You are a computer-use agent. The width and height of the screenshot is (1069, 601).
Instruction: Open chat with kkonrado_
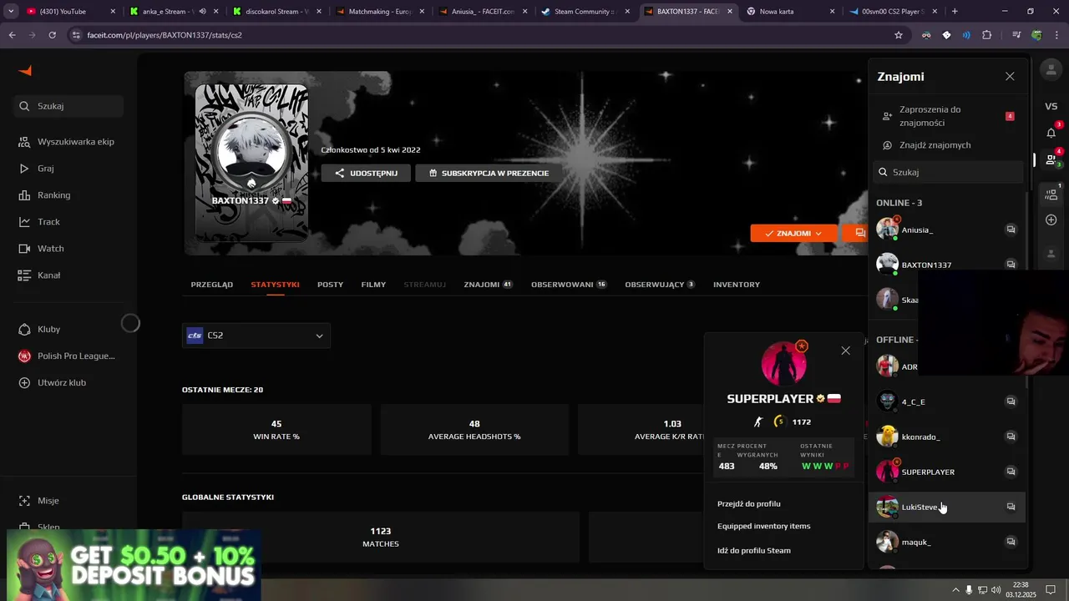(1011, 437)
